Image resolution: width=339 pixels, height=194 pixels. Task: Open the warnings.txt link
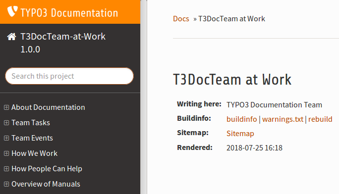[x=283, y=119]
